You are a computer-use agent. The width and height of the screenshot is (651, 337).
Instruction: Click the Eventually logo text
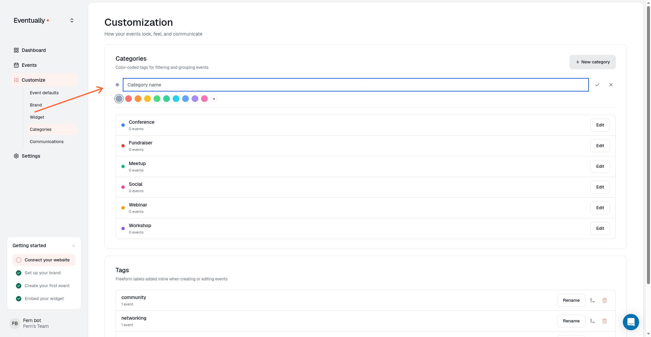tap(29, 20)
